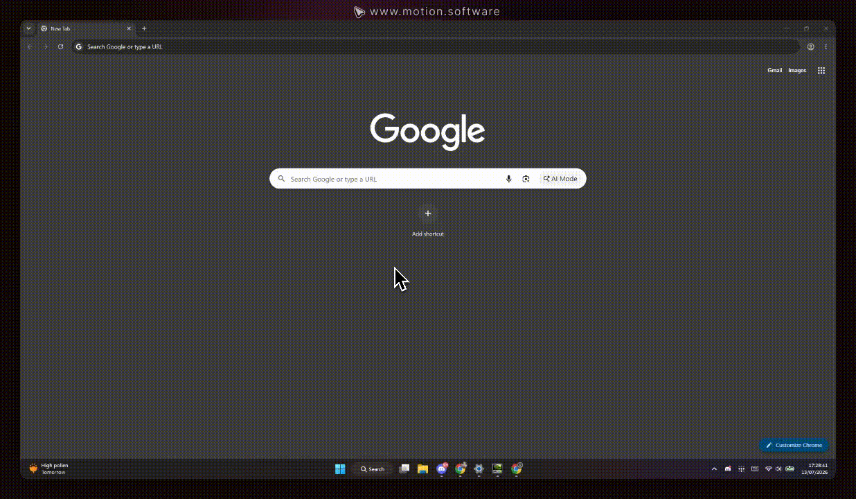Viewport: 856px width, 499px height.
Task: Open the first Chrome taskbar icon
Action: 461,469
